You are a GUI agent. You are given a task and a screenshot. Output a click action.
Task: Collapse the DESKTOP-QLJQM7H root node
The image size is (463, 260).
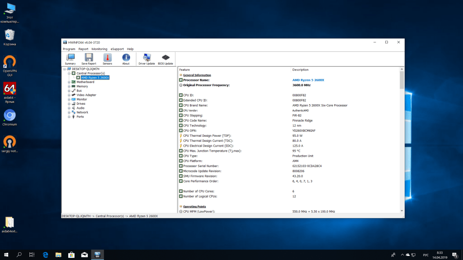point(64,69)
